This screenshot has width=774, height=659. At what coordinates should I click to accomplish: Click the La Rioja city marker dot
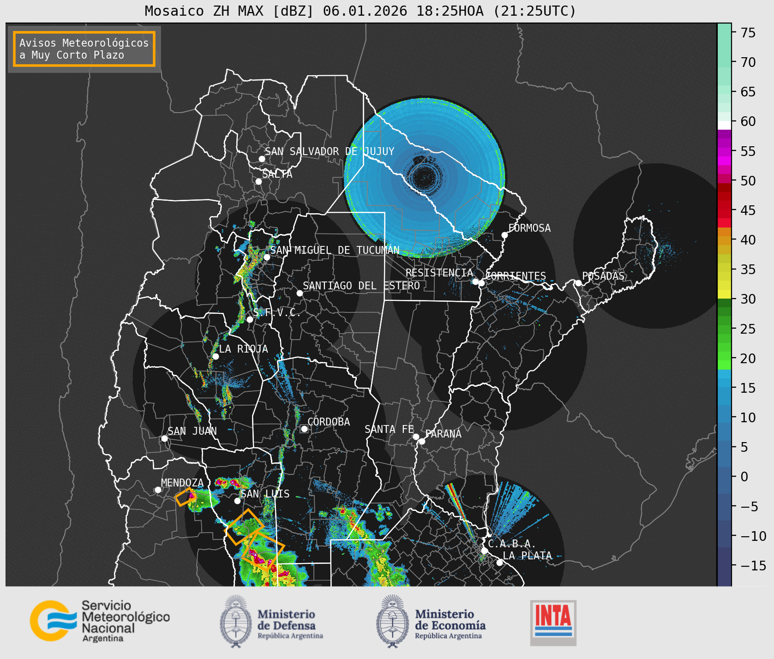[216, 356]
